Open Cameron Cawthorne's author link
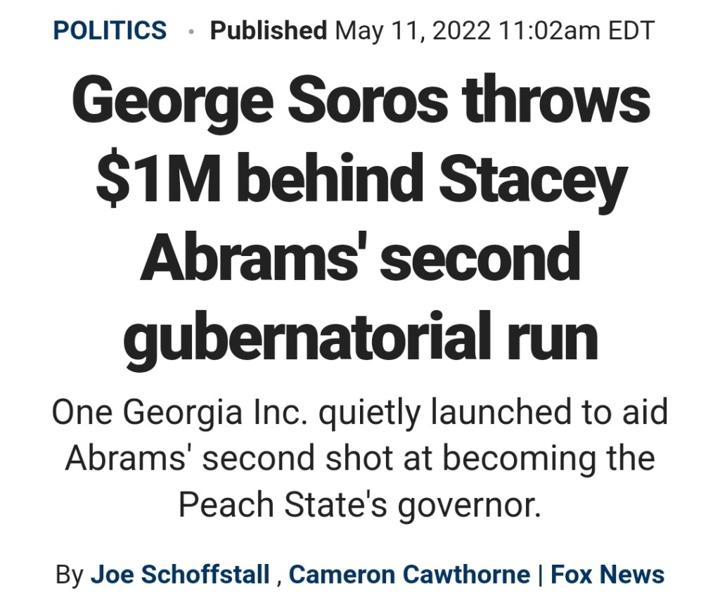720x602 pixels. click(x=409, y=574)
